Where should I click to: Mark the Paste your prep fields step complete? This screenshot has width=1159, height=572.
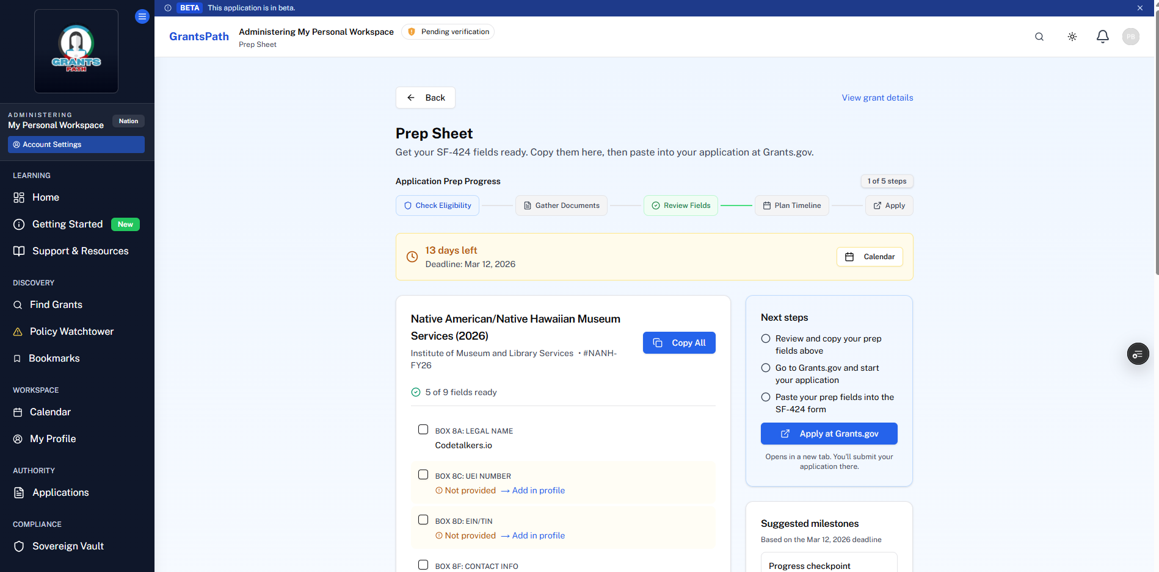766,397
